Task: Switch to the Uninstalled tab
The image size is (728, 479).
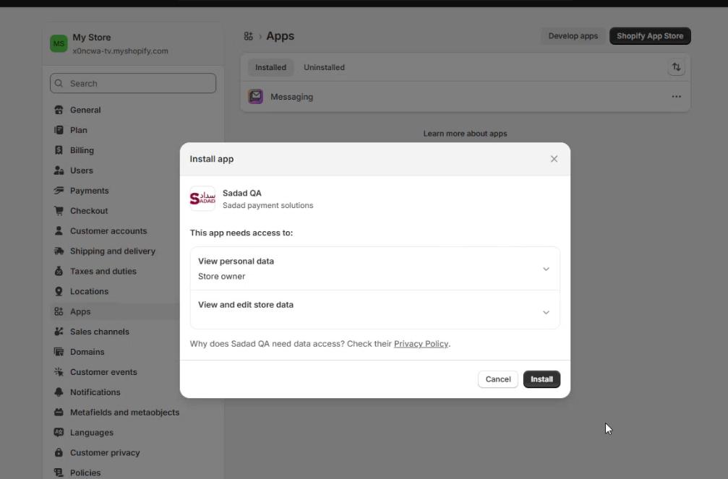Action: pyautogui.click(x=324, y=67)
